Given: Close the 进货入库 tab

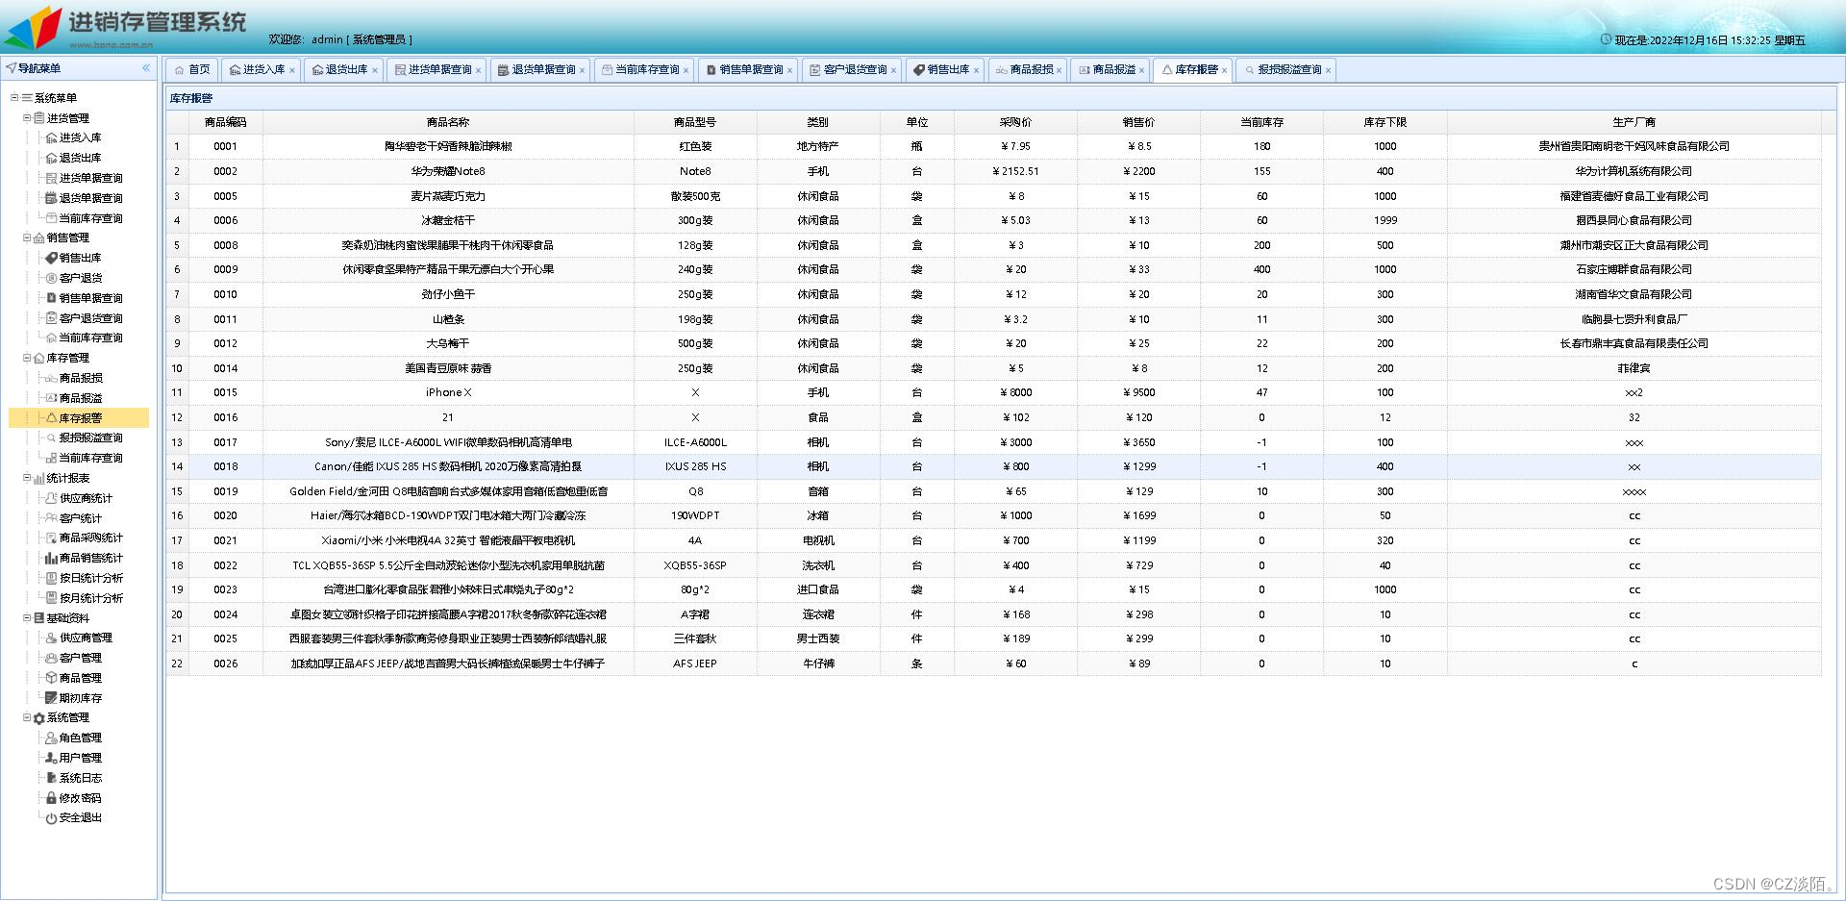Looking at the screenshot, I should [x=292, y=70].
